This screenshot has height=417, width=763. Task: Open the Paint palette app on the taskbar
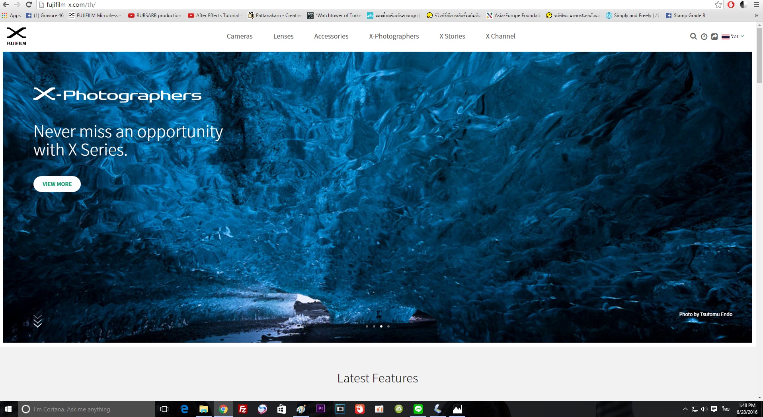(x=301, y=409)
